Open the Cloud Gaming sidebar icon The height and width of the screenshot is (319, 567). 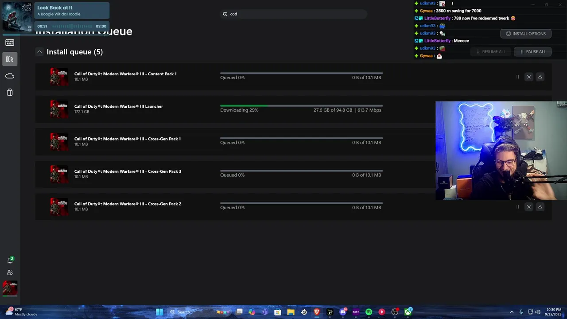point(10,76)
